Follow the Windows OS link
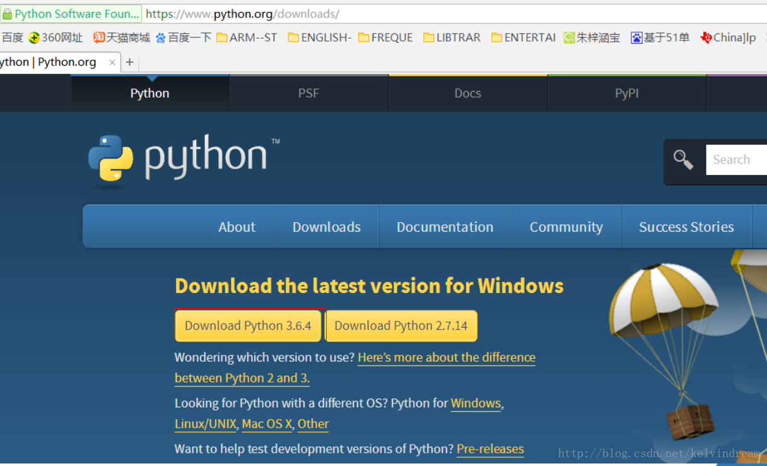 click(x=476, y=403)
